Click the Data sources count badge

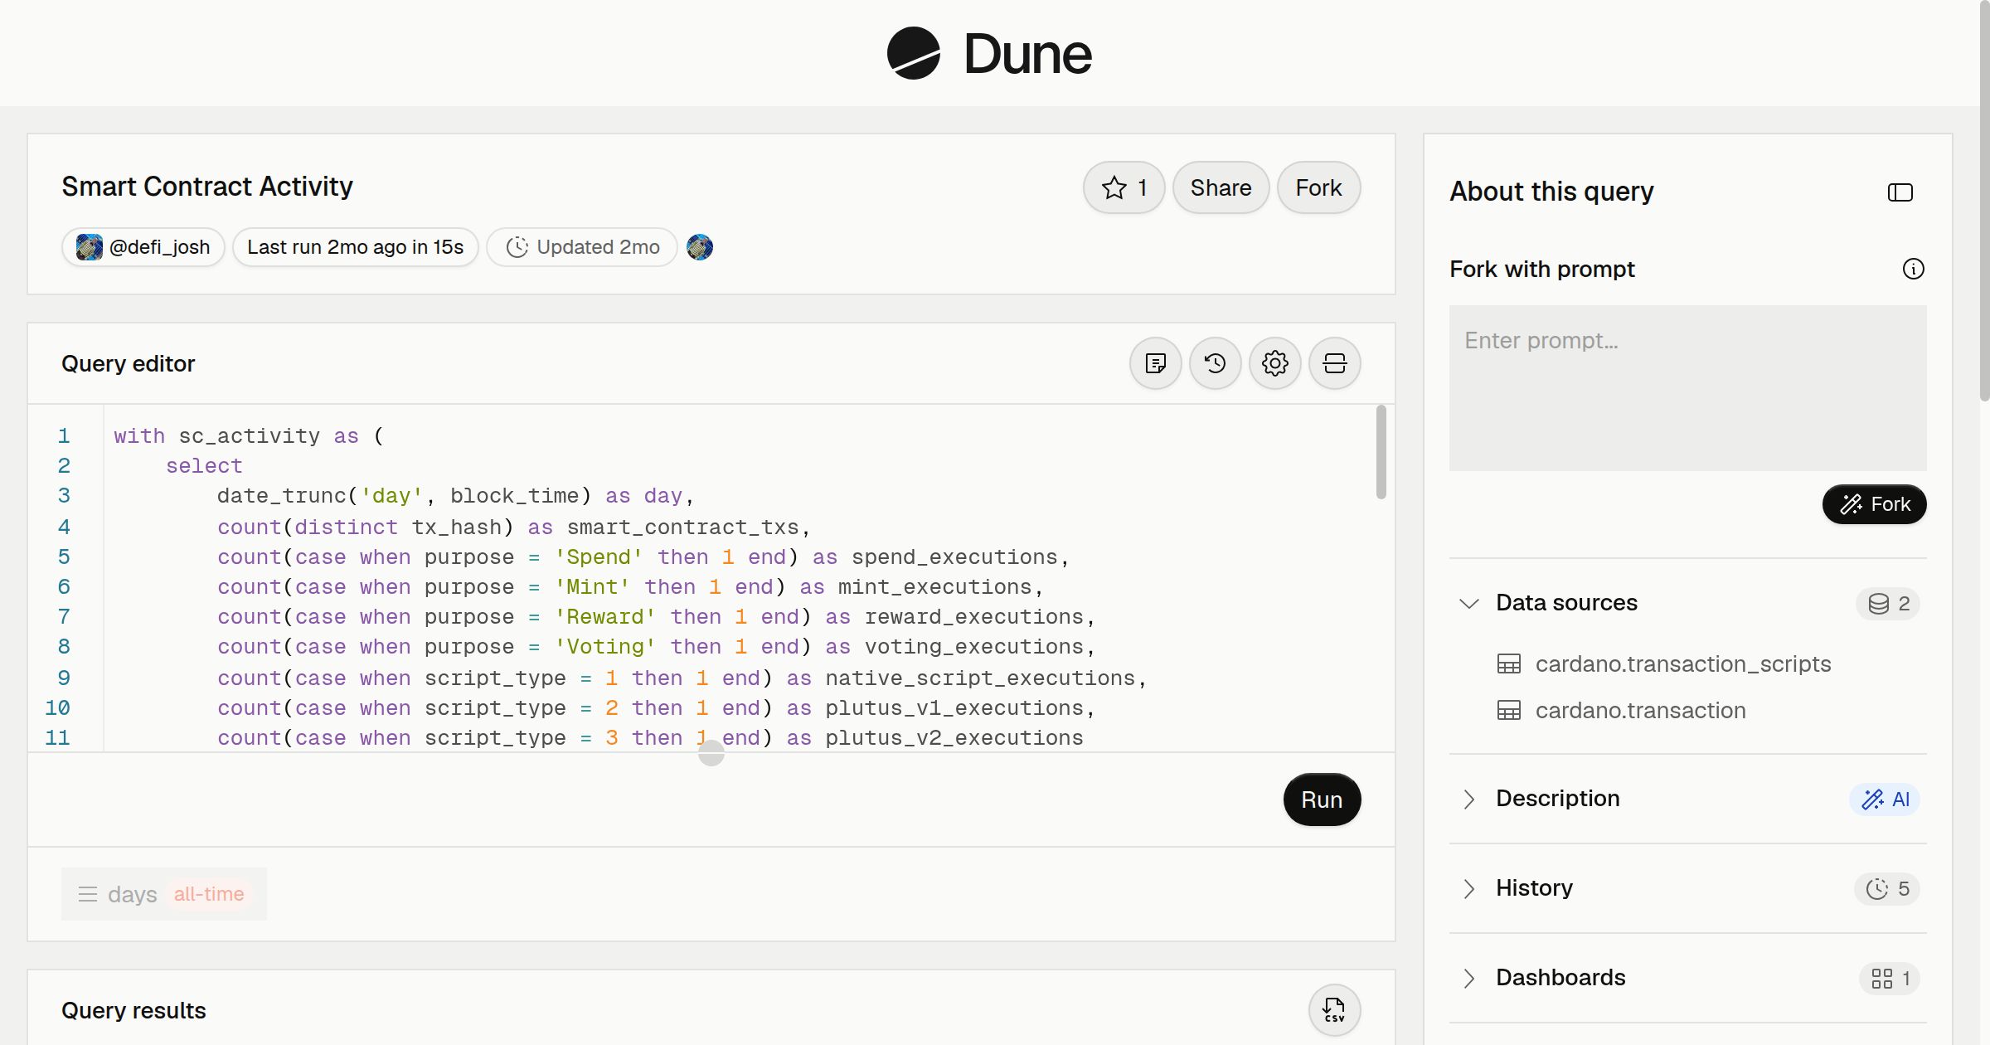tap(1888, 603)
